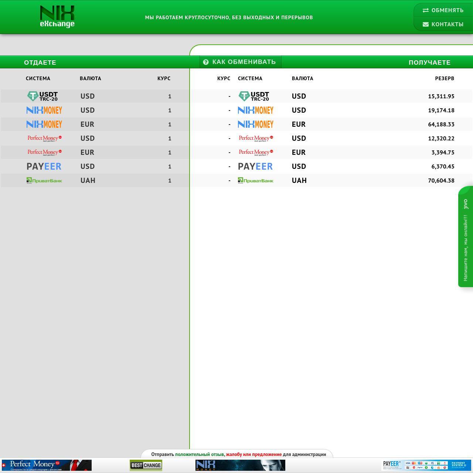This screenshot has width=473, height=473.
Task: Open the ОБМЕНЯТЬ menu button
Action: click(443, 10)
